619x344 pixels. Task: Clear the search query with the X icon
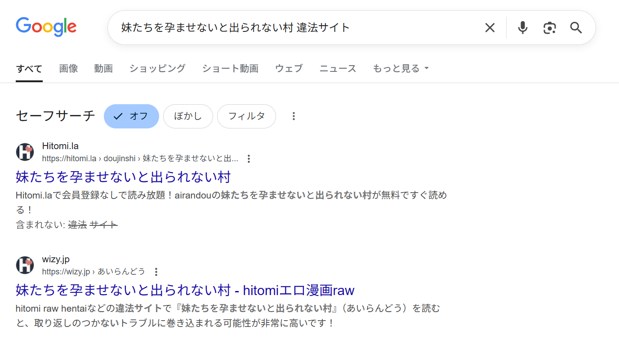coord(490,27)
